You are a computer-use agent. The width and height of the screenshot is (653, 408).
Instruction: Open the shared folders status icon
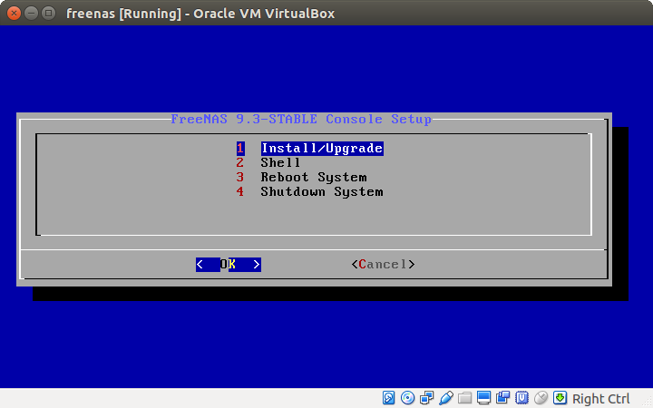[464, 398]
